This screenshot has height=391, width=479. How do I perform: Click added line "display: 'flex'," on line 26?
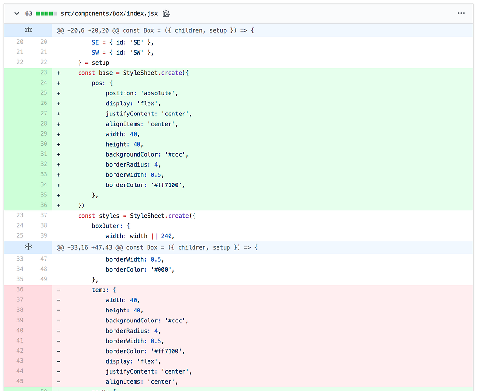[133, 103]
